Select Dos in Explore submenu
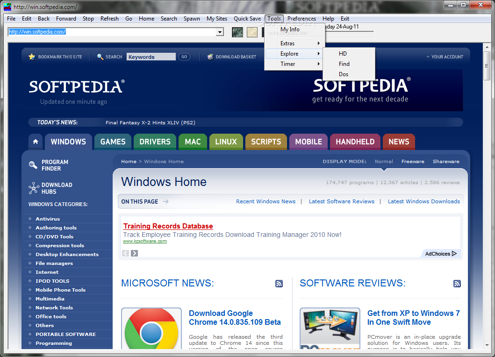The image size is (495, 357). 349,74
